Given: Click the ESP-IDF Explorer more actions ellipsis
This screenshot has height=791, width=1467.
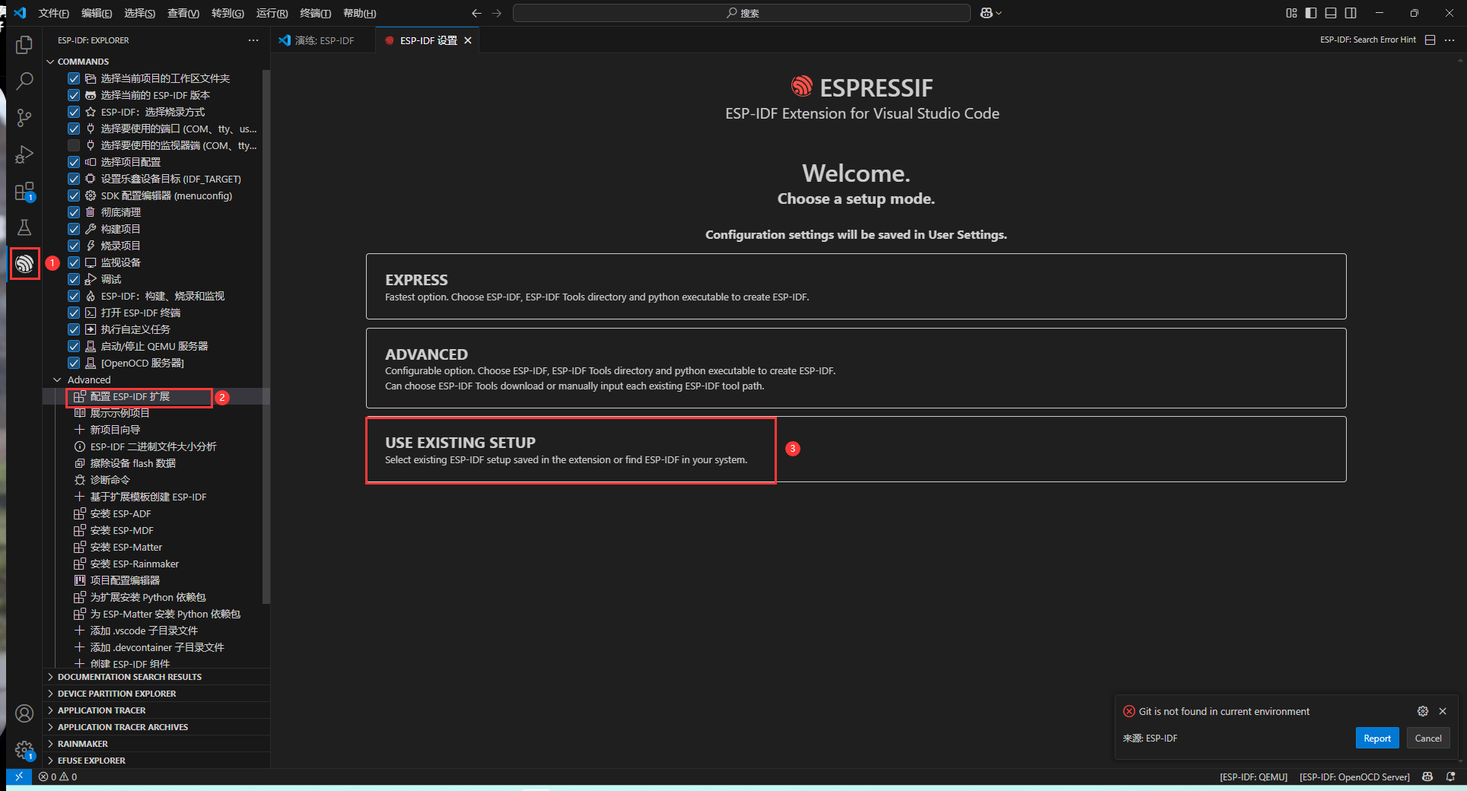Looking at the screenshot, I should coord(253,40).
